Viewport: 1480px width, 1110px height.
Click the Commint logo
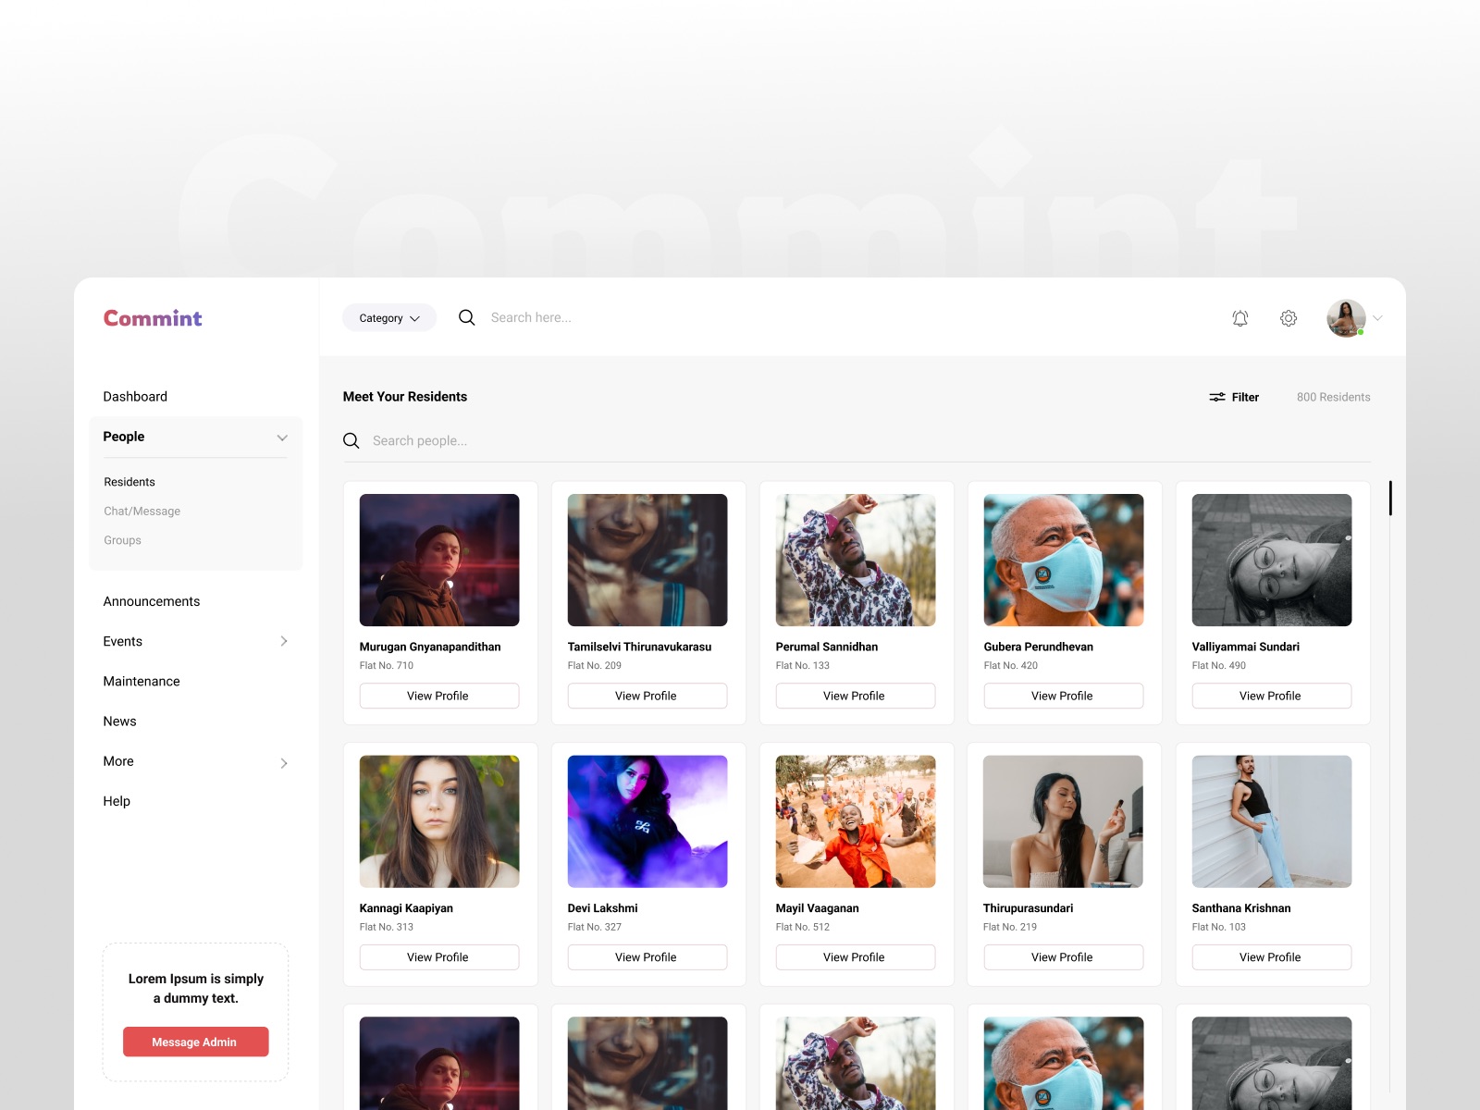coord(153,318)
